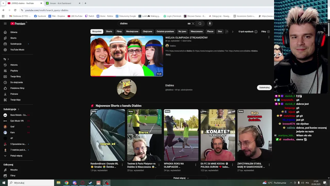Expand the Ty section chevron
The image size is (330, 186).
tap(8, 59)
